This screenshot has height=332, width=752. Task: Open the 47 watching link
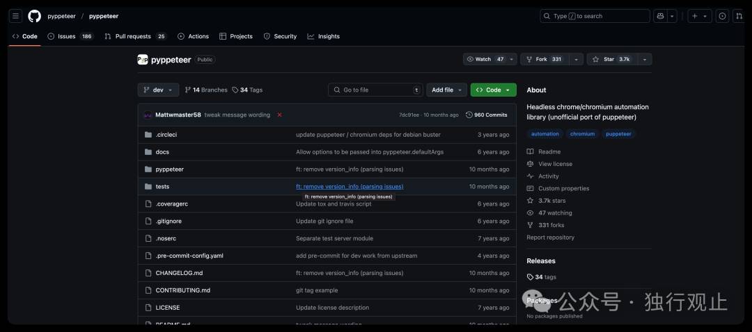click(x=549, y=213)
